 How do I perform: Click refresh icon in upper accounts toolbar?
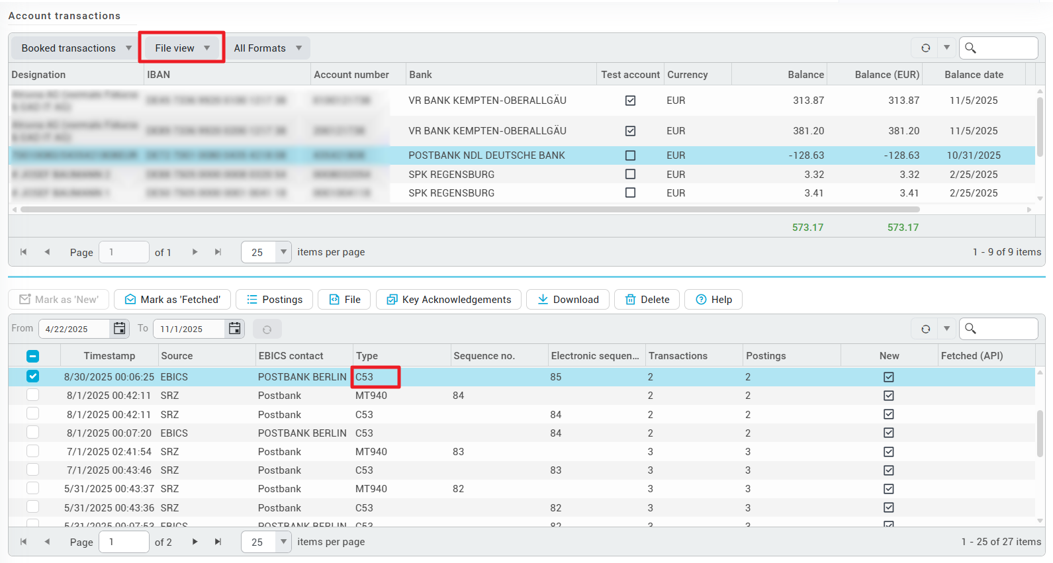pos(925,48)
